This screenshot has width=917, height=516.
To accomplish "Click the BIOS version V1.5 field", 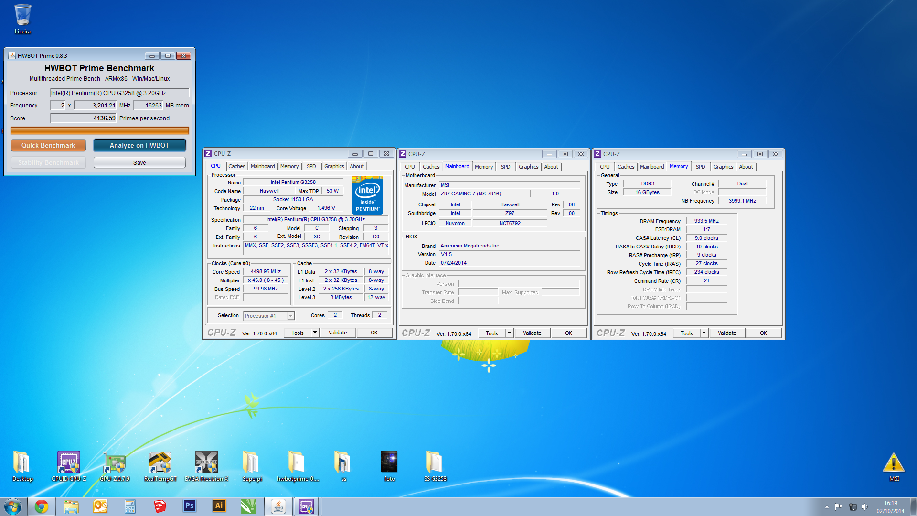I will (509, 254).
